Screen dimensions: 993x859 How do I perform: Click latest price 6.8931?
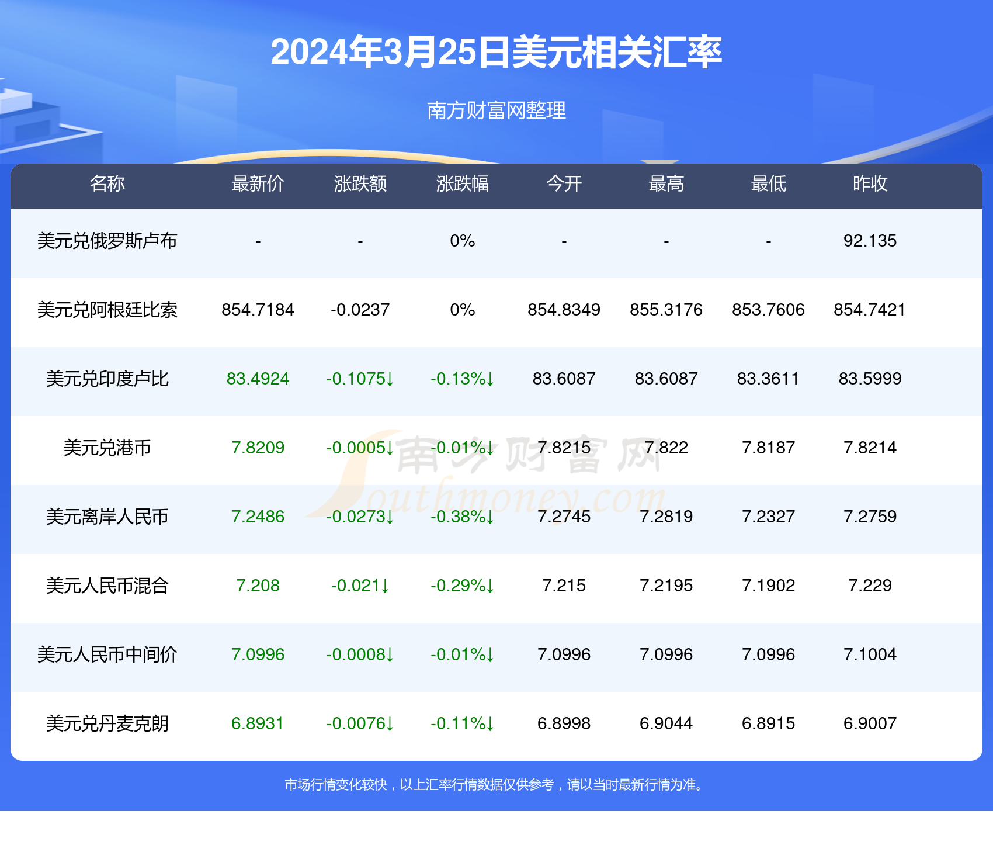pyautogui.click(x=258, y=723)
